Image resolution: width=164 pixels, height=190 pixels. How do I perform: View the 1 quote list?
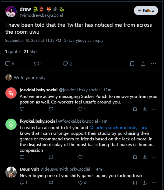[x=12, y=52]
